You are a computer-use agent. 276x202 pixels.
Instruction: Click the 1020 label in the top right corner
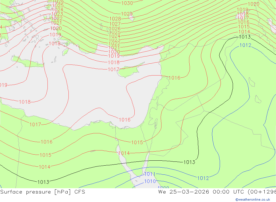(253, 4)
